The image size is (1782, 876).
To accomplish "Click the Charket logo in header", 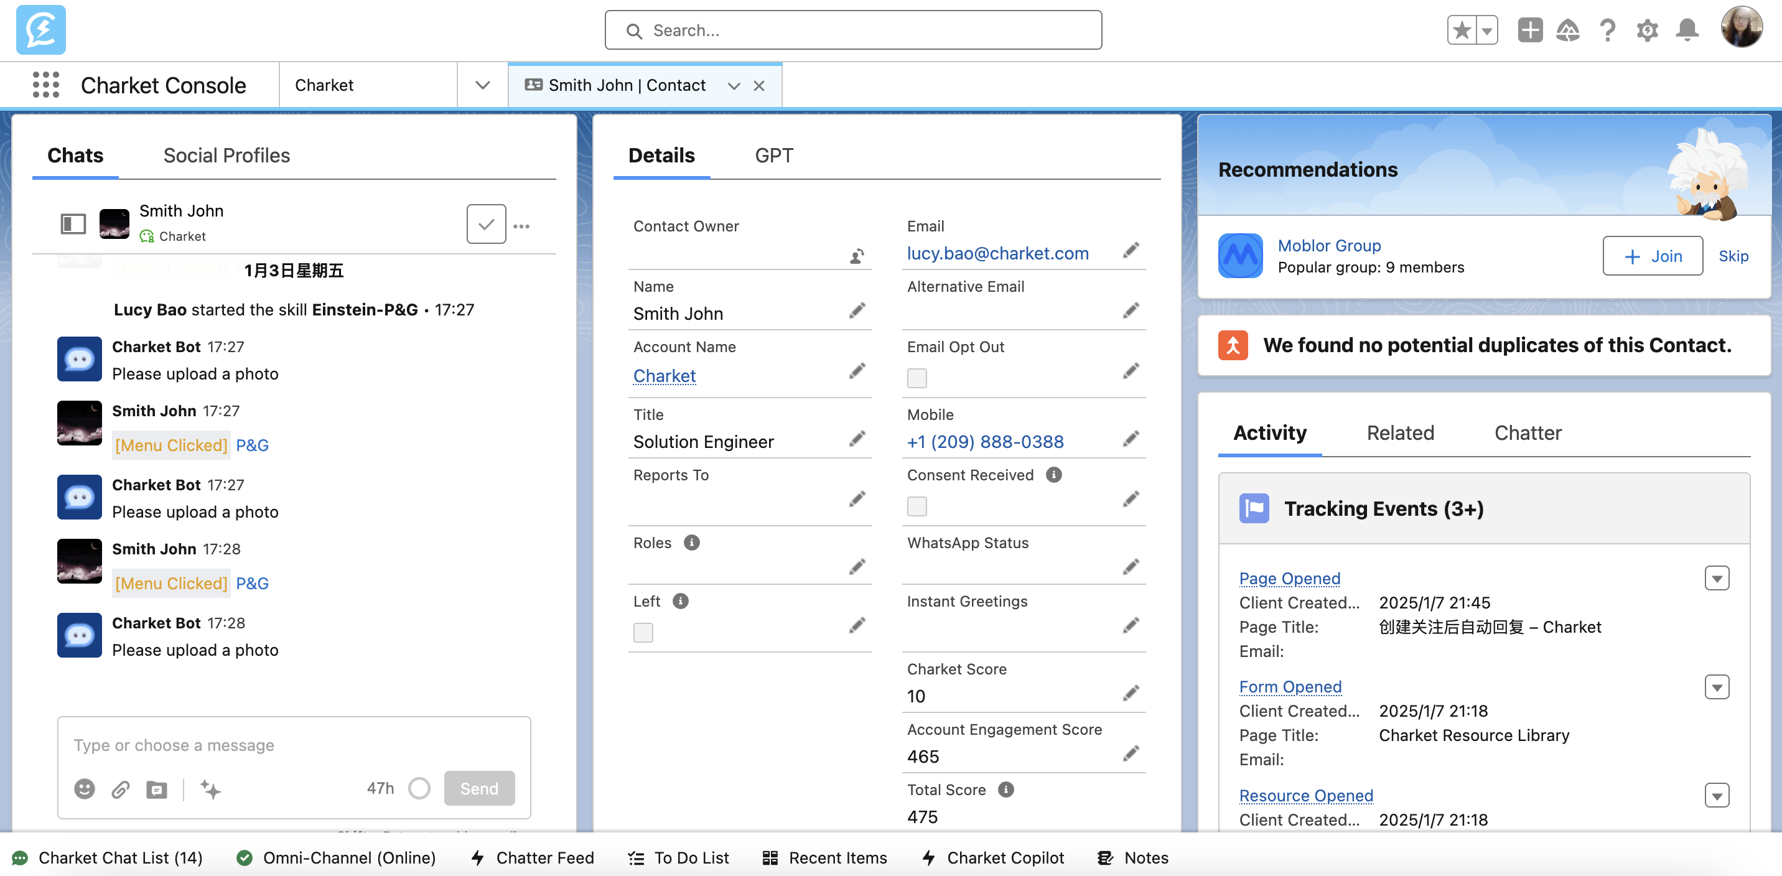I will tap(41, 30).
